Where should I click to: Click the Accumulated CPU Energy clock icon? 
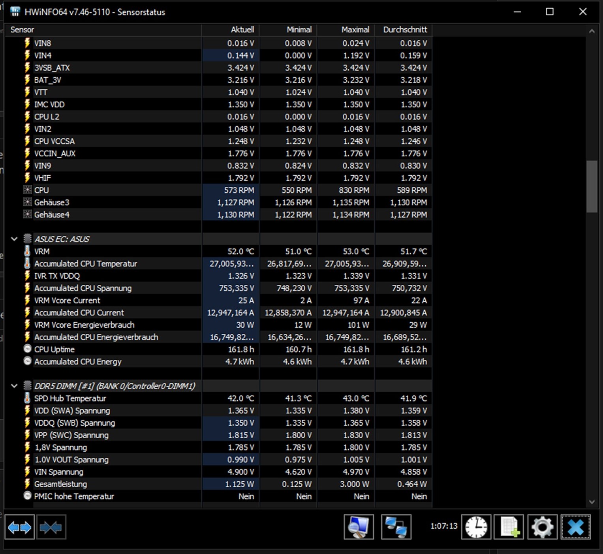pos(27,361)
